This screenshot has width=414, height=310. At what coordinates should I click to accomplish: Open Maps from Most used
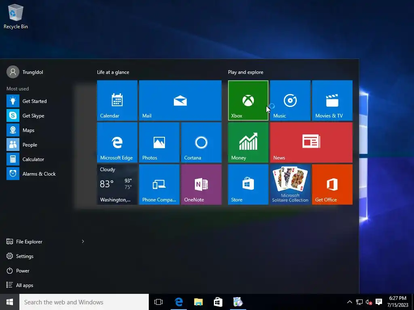tap(45, 130)
